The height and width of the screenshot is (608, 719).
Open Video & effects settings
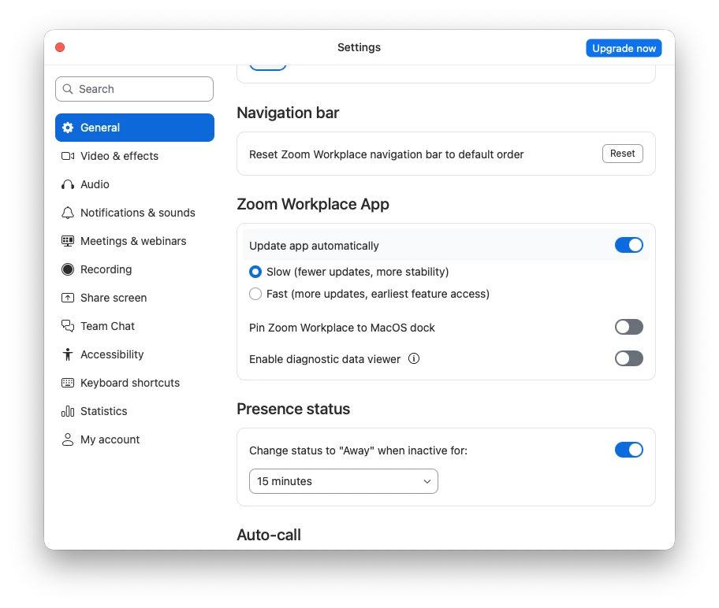135,156
